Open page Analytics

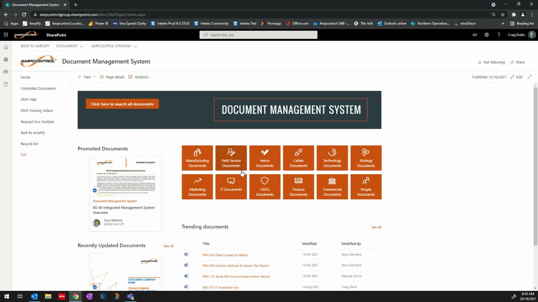pyautogui.click(x=138, y=77)
